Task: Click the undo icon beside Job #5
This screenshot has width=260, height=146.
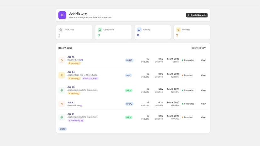Action: (x=62, y=60)
